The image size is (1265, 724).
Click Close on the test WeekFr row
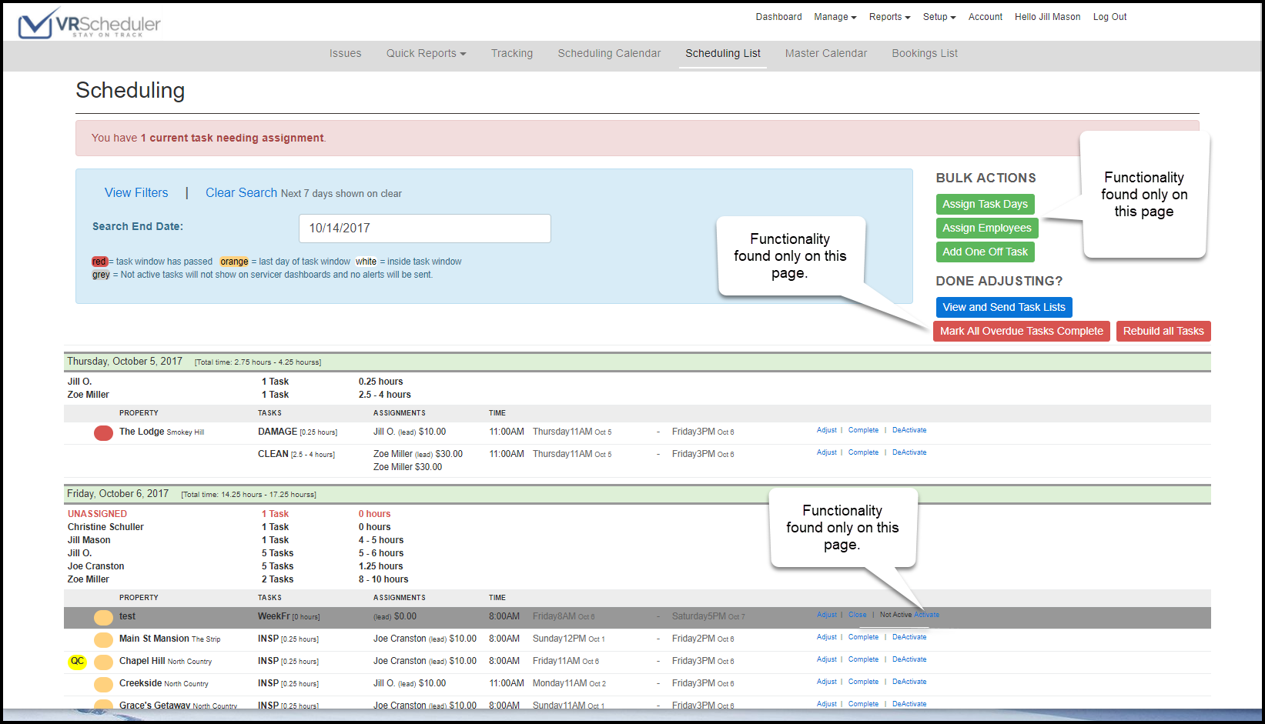pyautogui.click(x=857, y=615)
